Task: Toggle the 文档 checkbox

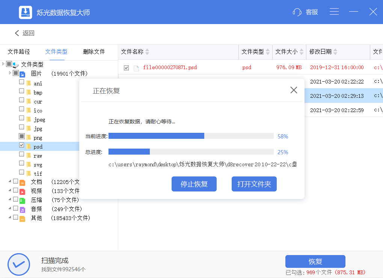Action: coord(16,181)
